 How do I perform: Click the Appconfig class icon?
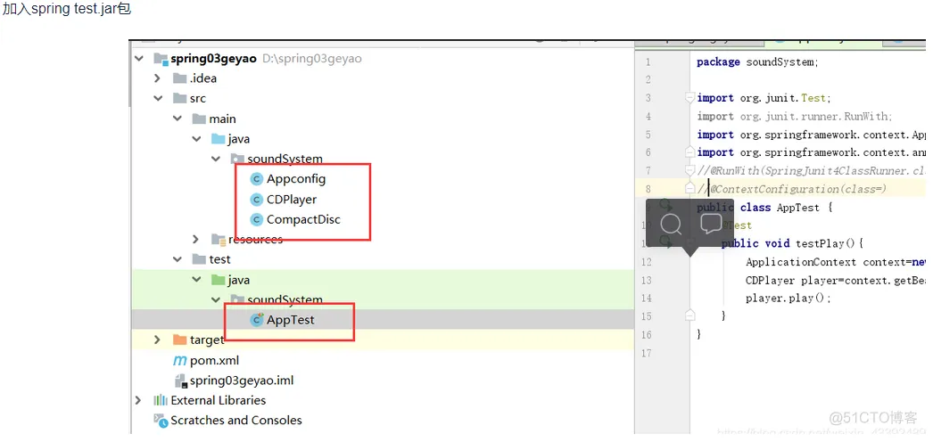[257, 179]
